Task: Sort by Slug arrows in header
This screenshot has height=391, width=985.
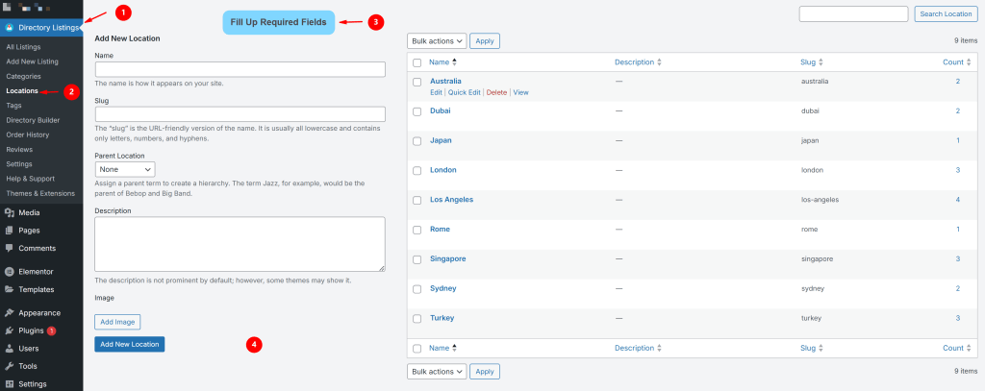Action: [821, 62]
